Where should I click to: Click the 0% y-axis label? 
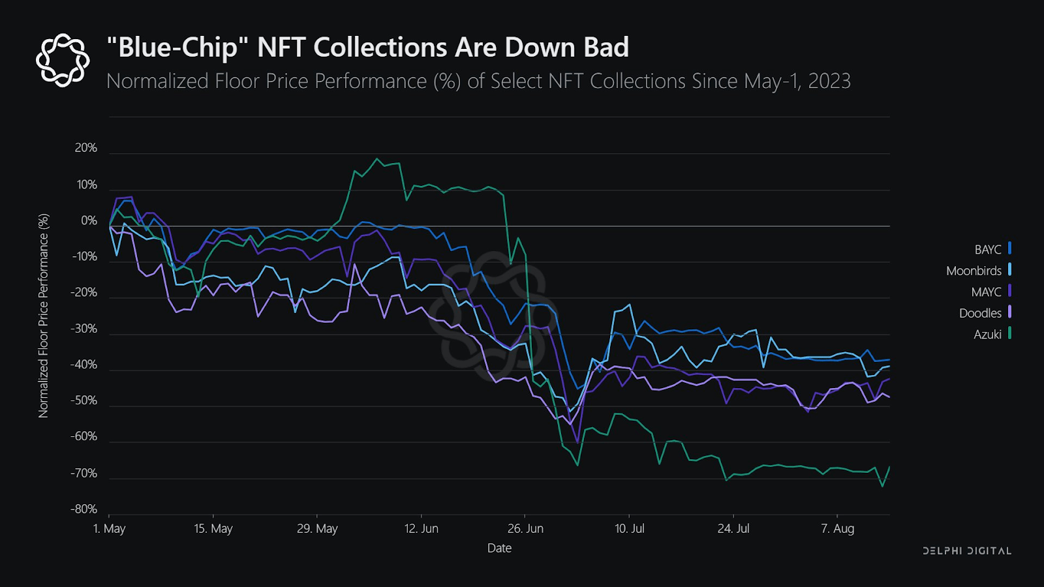tap(89, 220)
